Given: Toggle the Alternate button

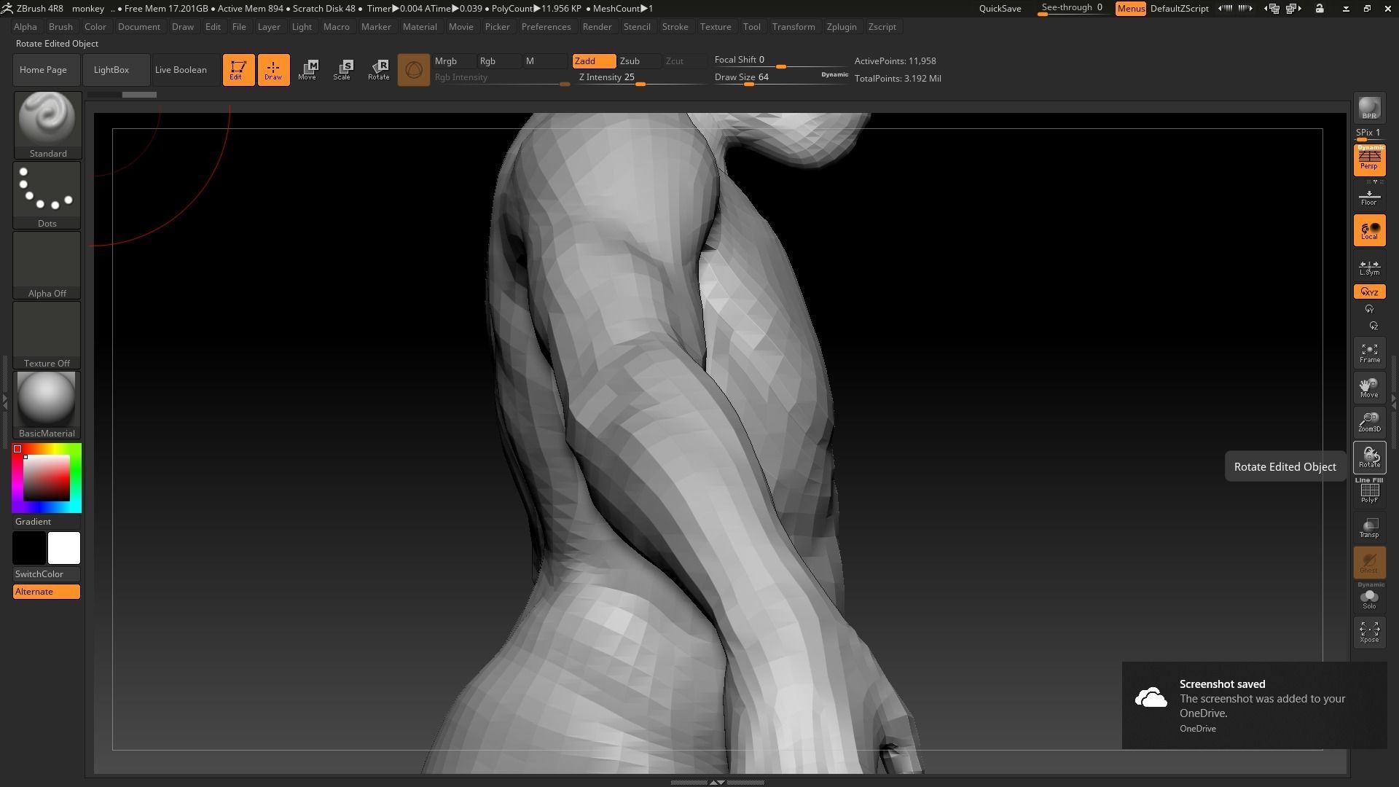Looking at the screenshot, I should [47, 592].
